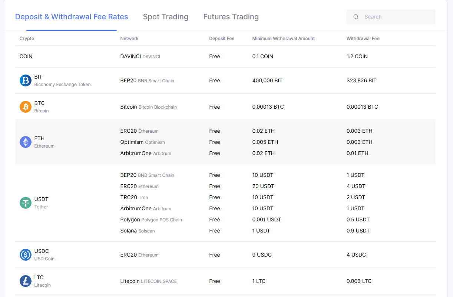Viewport: 453px width, 297px height.
Task: Click the 0.5 USDT withdrawal fee
Action: pos(358,220)
